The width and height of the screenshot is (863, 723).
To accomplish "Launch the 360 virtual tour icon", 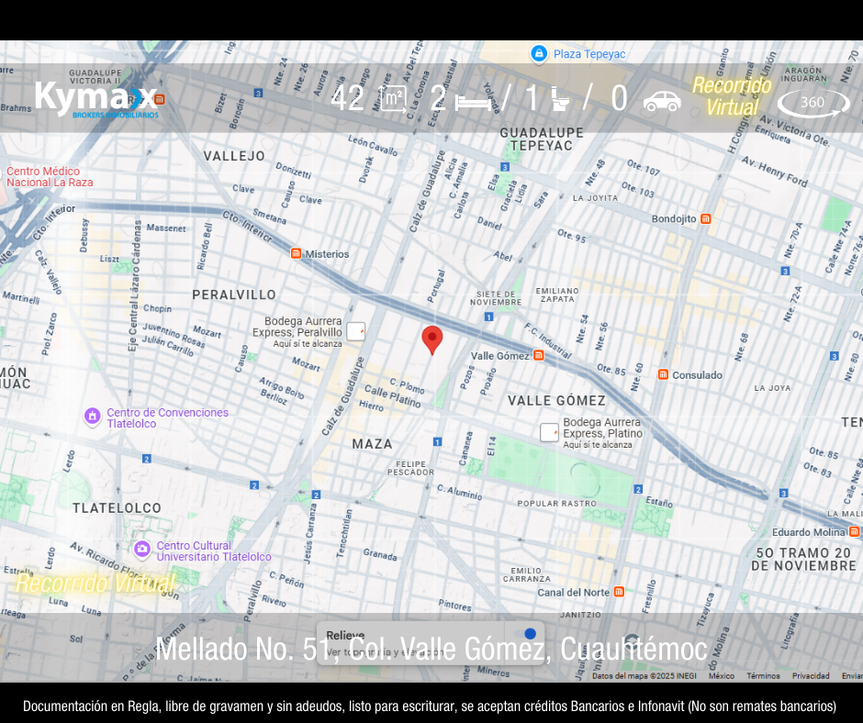I will pyautogui.click(x=813, y=103).
